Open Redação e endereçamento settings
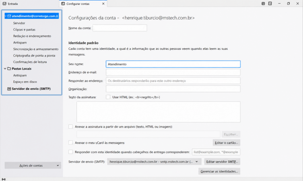 pos(32,36)
